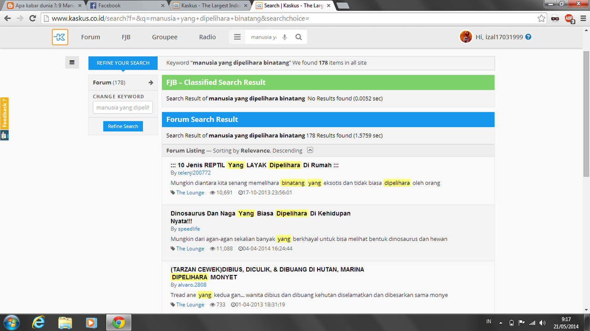This screenshot has width=590, height=331.
Task: Click the Hi, izal17031999 username
Action: coord(499,37)
